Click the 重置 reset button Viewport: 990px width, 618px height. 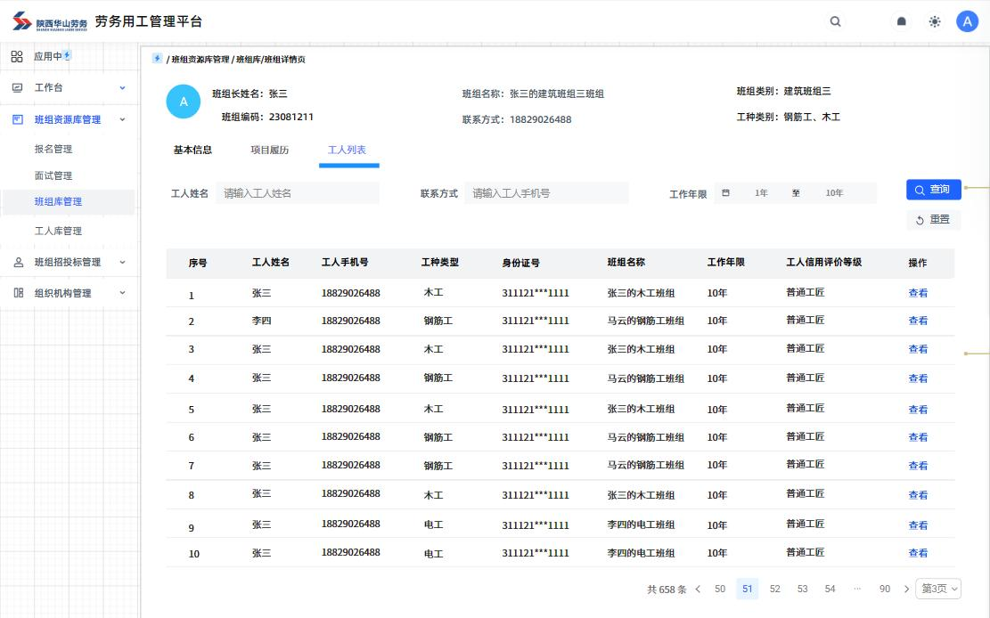(933, 219)
